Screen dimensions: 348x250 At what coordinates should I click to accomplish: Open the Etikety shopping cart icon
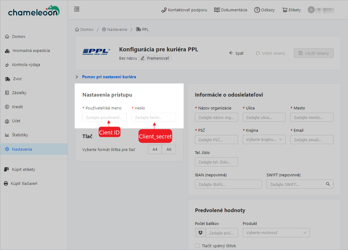coord(285,10)
